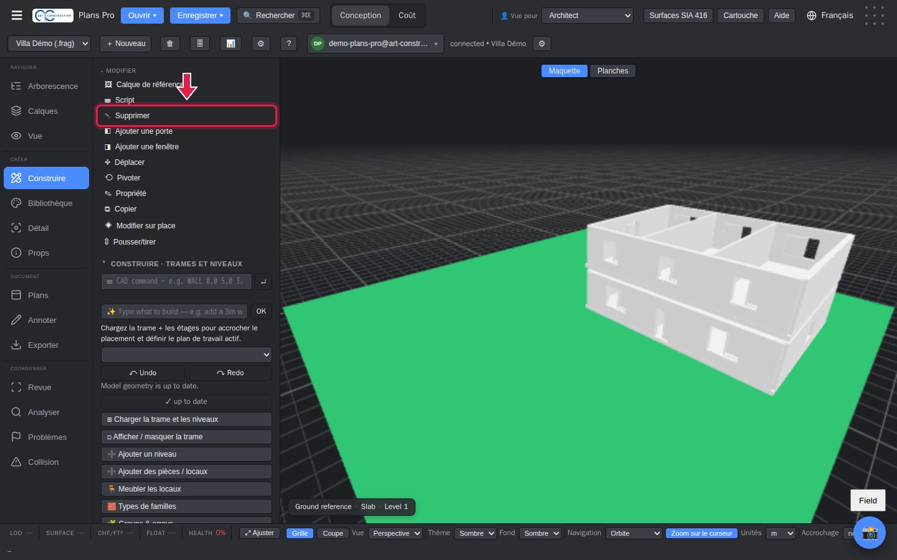
Task: Open the Ouvrir dropdown button
Action: click(x=142, y=15)
